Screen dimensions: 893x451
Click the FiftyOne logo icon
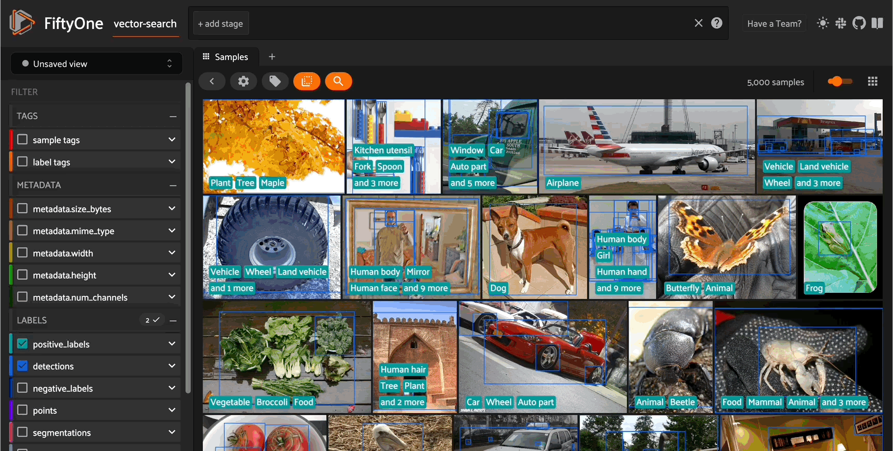pos(22,23)
